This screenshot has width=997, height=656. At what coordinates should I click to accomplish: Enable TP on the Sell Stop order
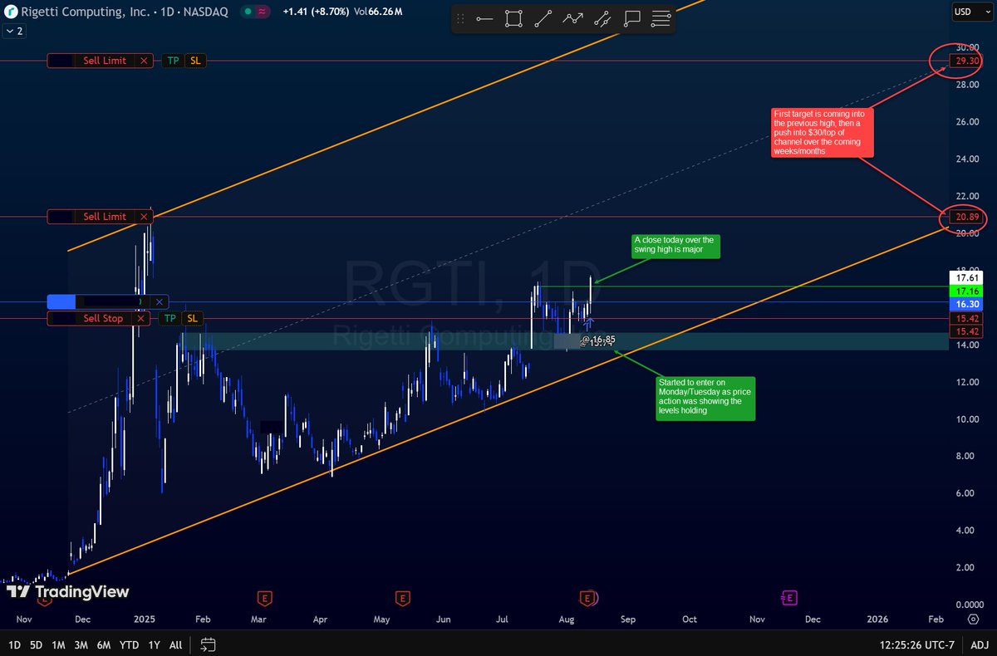click(x=170, y=318)
